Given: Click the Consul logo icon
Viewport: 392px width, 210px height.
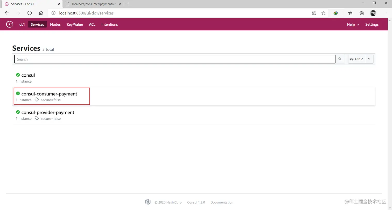Looking at the screenshot, I should (10, 25).
